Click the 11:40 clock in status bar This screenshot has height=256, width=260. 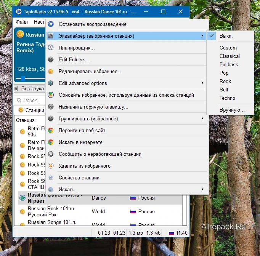click(181, 233)
